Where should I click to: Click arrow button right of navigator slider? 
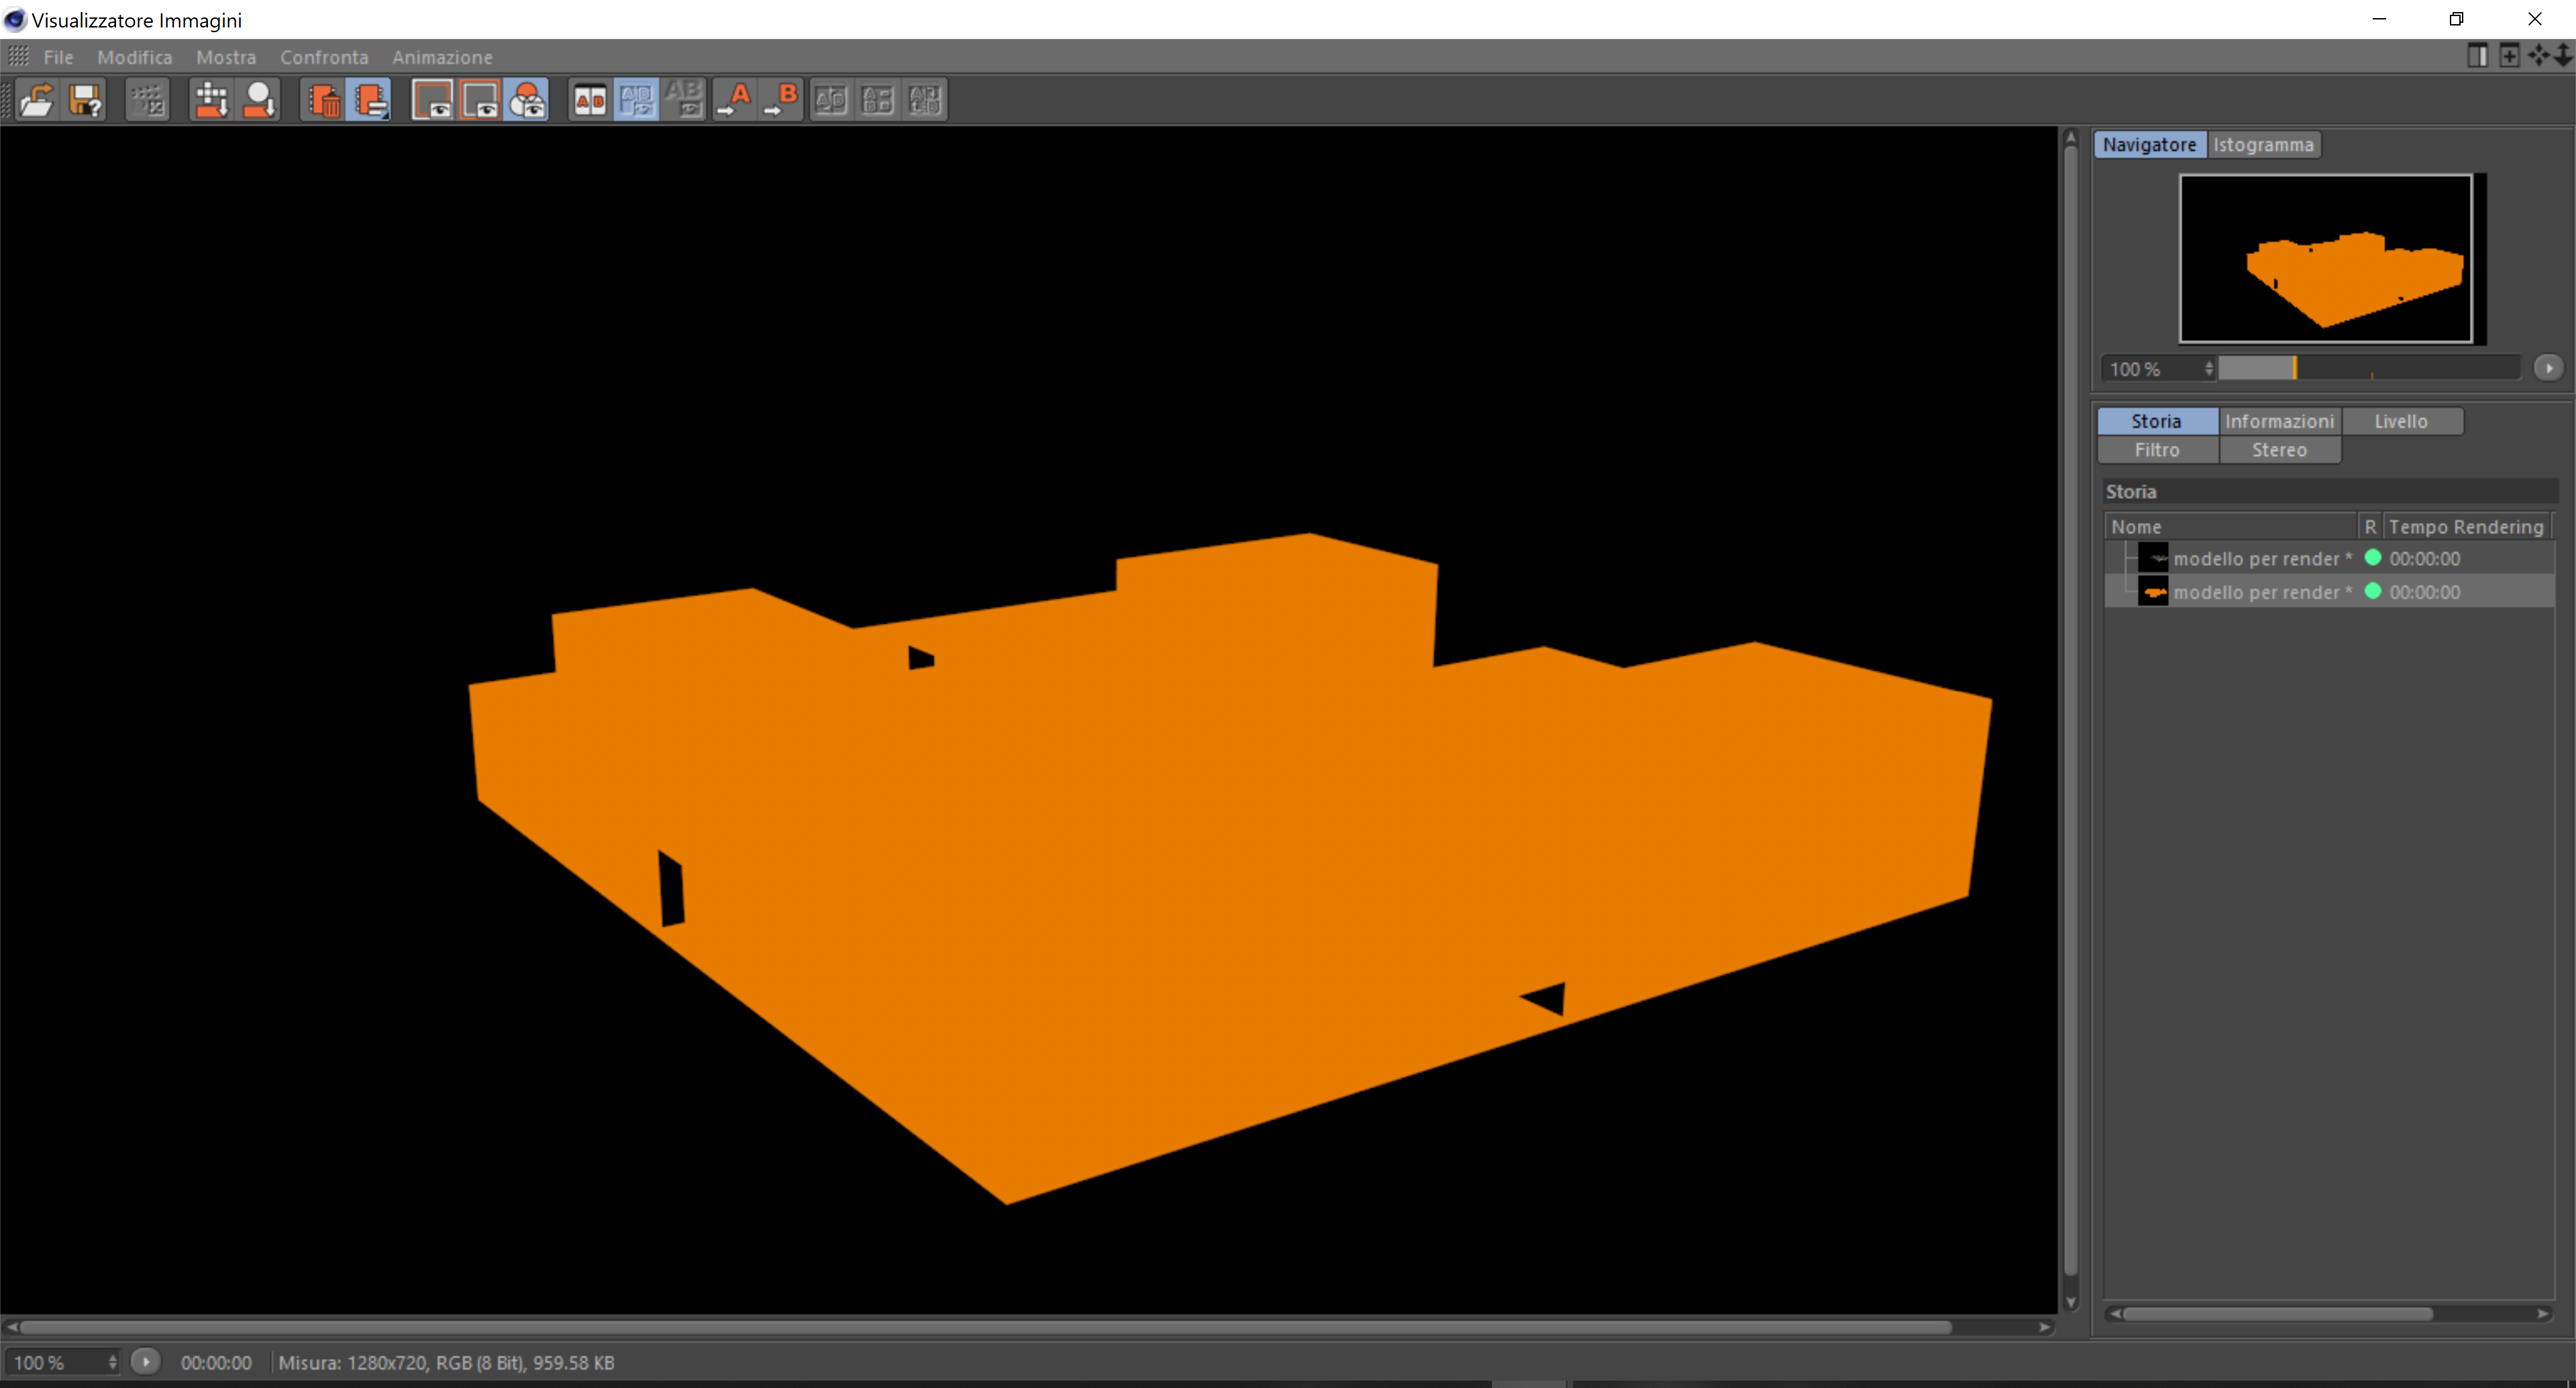coord(2548,369)
